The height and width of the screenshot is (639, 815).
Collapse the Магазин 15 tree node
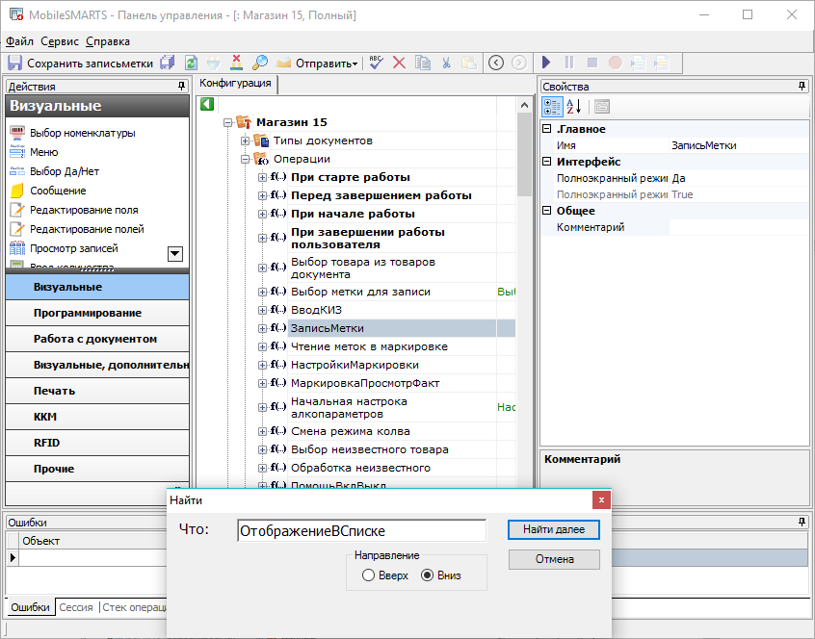point(227,122)
